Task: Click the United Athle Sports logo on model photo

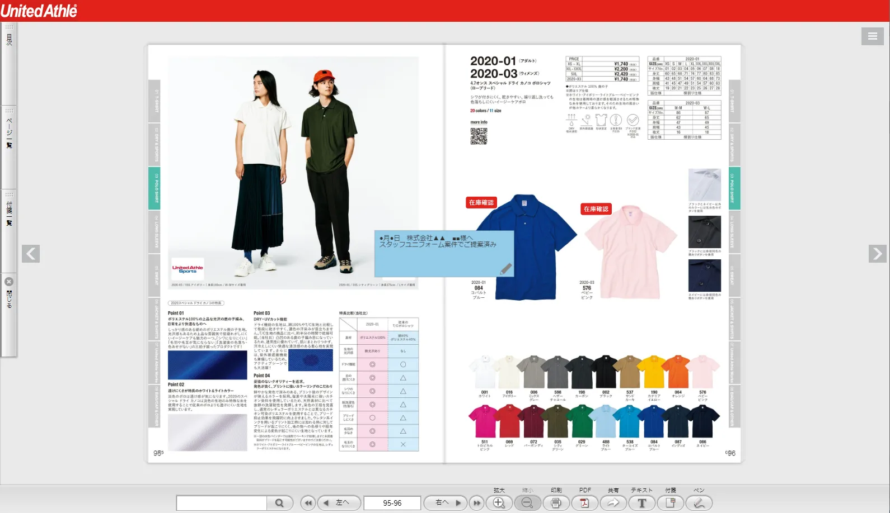Action: point(188,269)
